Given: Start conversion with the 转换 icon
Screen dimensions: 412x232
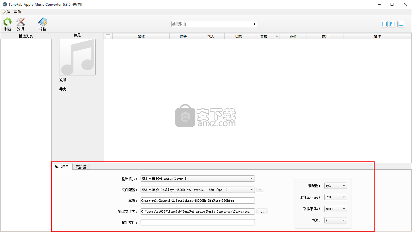Looking at the screenshot, I should 43,22.
